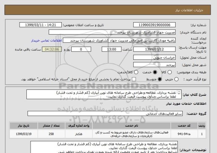The image size is (217, 153).
Task: Click the شرح کلی نیاز description box
Action: pos(104,94)
